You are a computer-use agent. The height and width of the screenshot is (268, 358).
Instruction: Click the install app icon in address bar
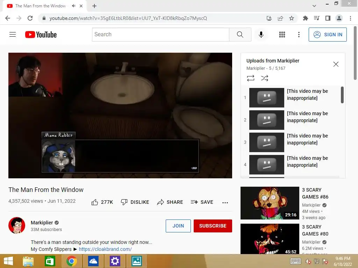point(269,18)
